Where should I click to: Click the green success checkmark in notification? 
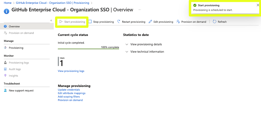tap(195, 5)
